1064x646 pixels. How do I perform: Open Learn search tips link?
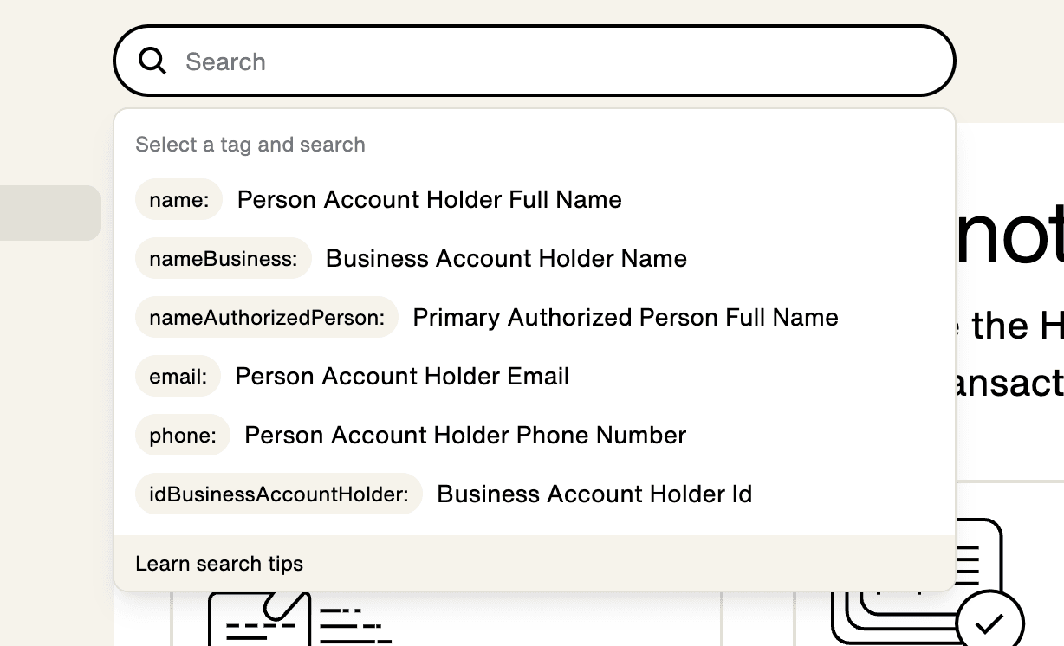tap(219, 564)
